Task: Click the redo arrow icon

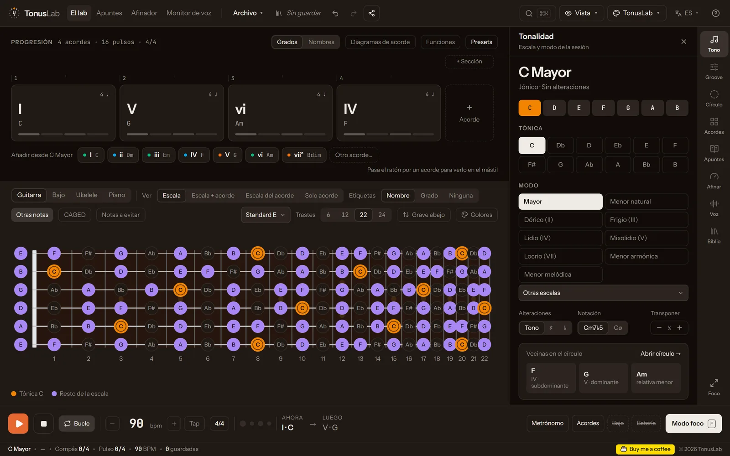Action: [353, 13]
